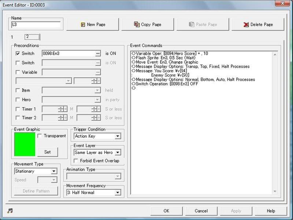Enable the Timer 2 precondition checkbox

(x=18, y=118)
